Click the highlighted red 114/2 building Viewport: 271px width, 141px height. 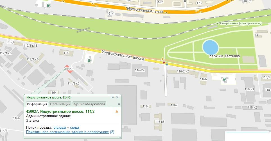click(69, 69)
